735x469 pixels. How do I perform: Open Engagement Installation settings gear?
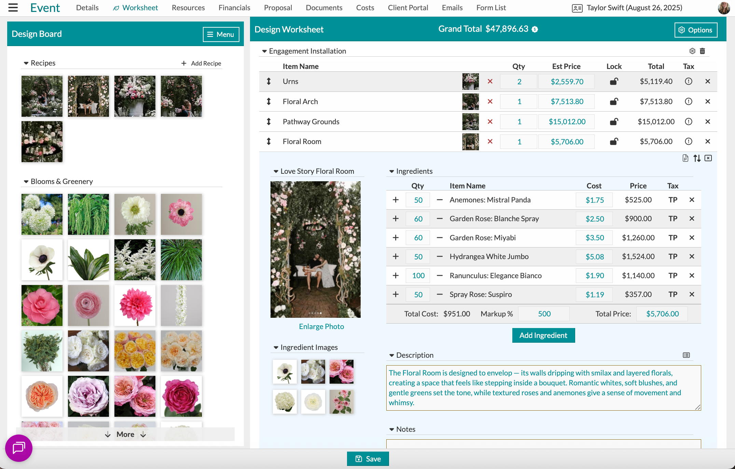point(692,51)
